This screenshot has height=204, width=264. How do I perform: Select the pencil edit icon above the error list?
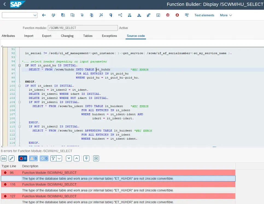(11, 158)
